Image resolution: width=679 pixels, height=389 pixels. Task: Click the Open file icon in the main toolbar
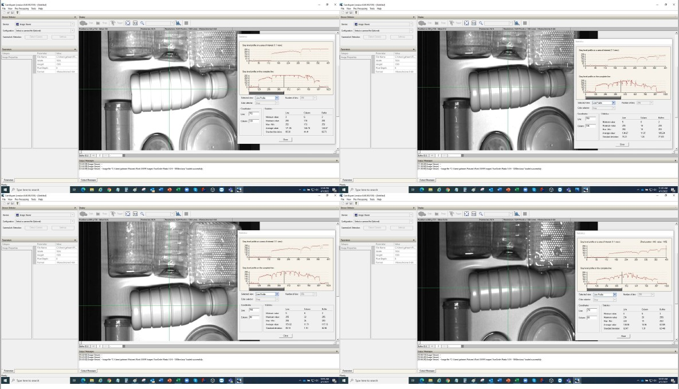(x=8, y=12)
